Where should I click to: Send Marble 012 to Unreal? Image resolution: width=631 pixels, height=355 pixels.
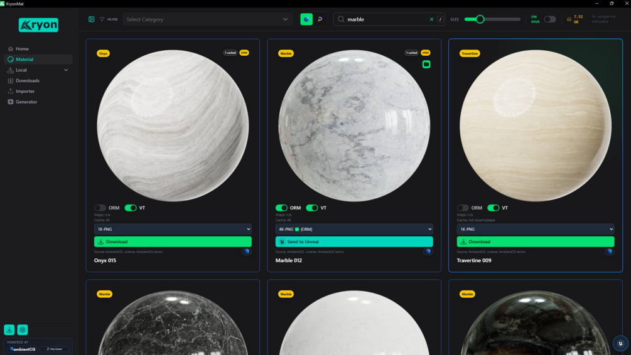coord(354,241)
